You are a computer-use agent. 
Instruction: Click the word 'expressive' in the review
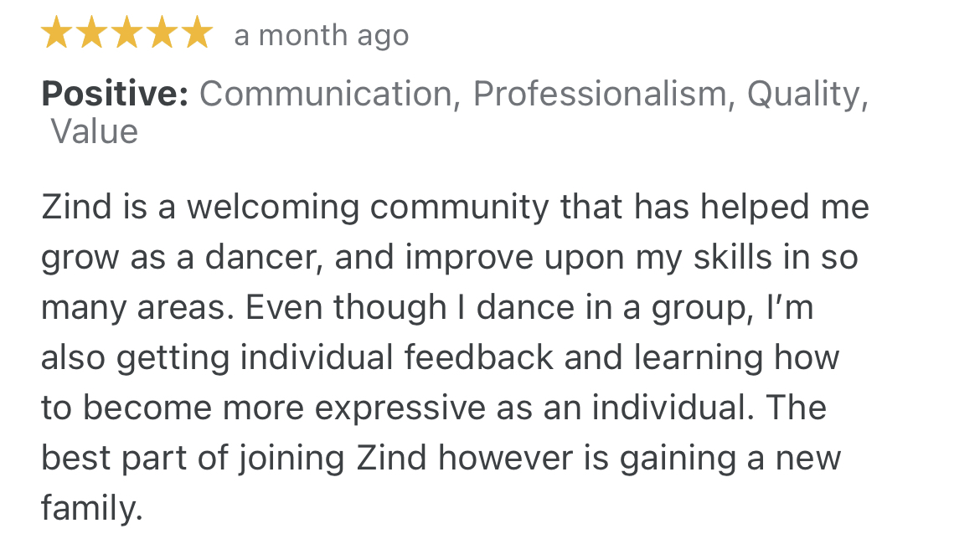point(400,409)
